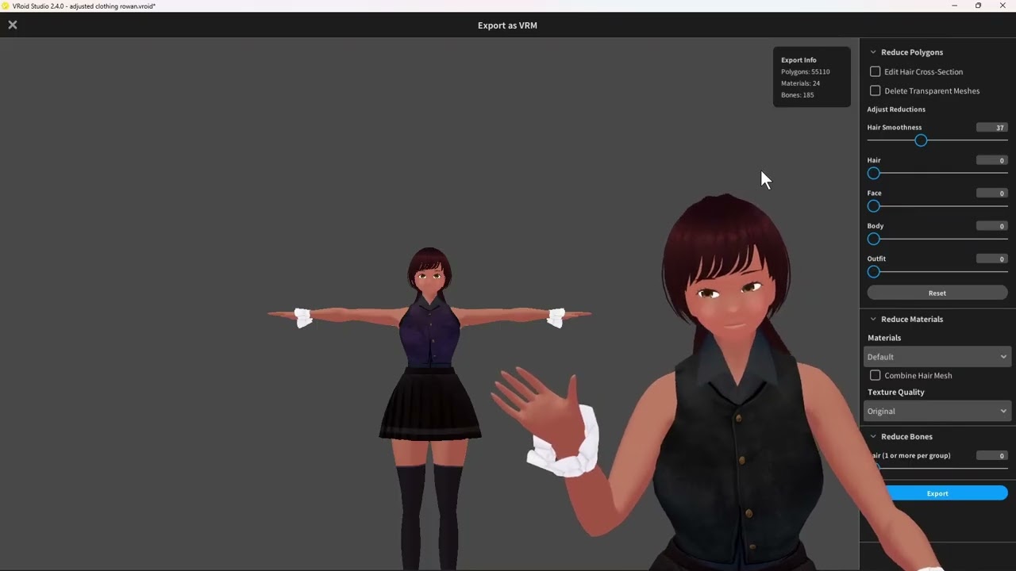Viewport: 1016px width, 571px height.
Task: Open the Texture Quality Original dropdown
Action: pyautogui.click(x=937, y=411)
